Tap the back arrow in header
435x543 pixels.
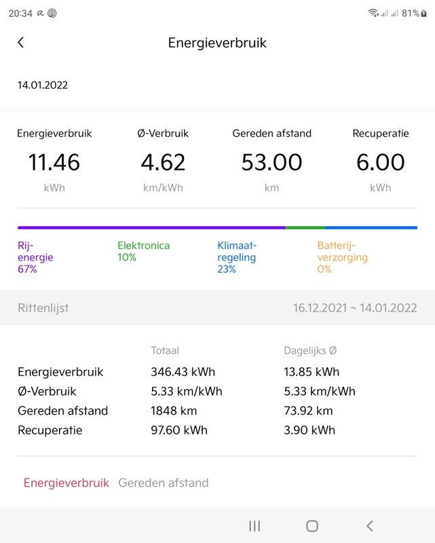(x=21, y=43)
